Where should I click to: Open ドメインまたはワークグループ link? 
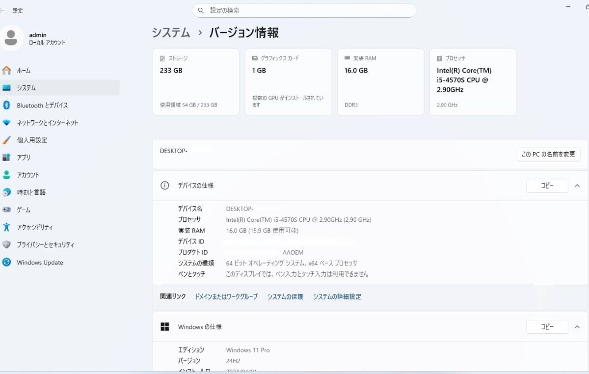click(226, 296)
